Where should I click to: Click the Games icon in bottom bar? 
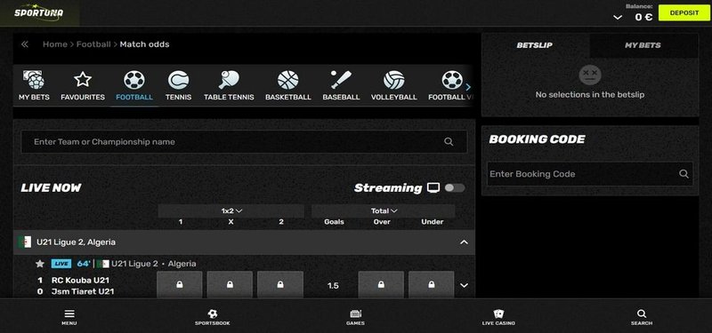click(355, 313)
